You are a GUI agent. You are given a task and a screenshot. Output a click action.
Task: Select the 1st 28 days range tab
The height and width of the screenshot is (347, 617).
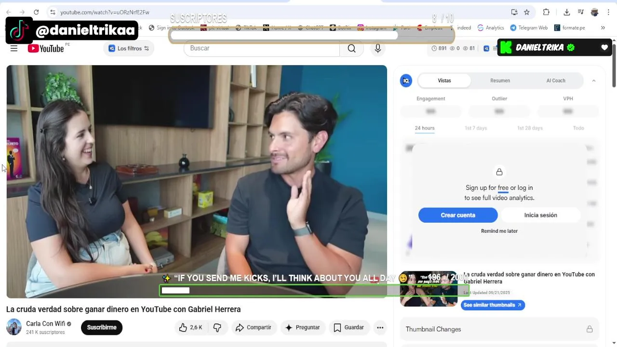(x=530, y=128)
